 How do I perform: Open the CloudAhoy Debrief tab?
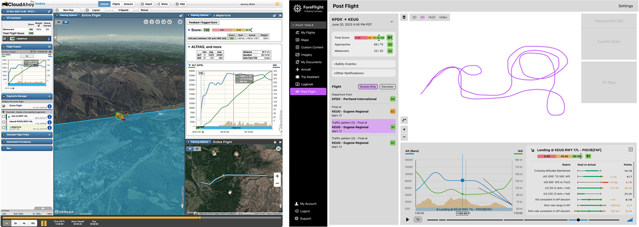[x=104, y=4]
